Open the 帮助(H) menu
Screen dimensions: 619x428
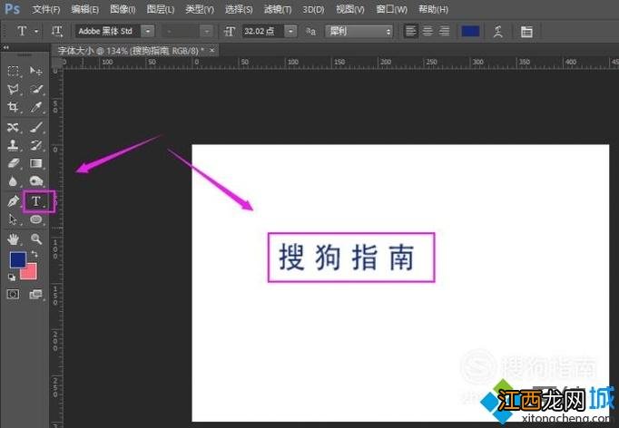coord(433,9)
